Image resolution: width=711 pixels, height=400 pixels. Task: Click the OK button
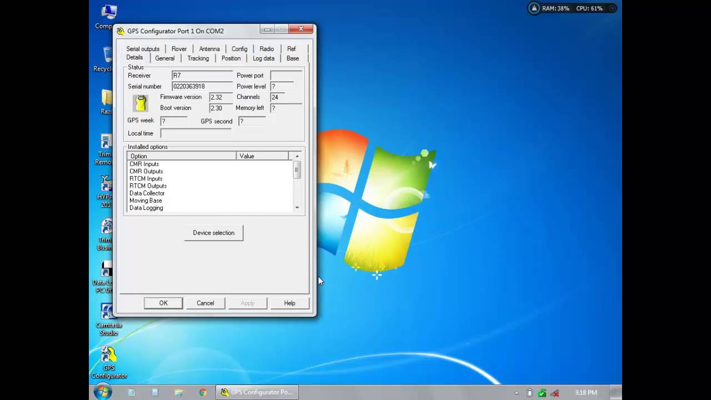pyautogui.click(x=163, y=303)
